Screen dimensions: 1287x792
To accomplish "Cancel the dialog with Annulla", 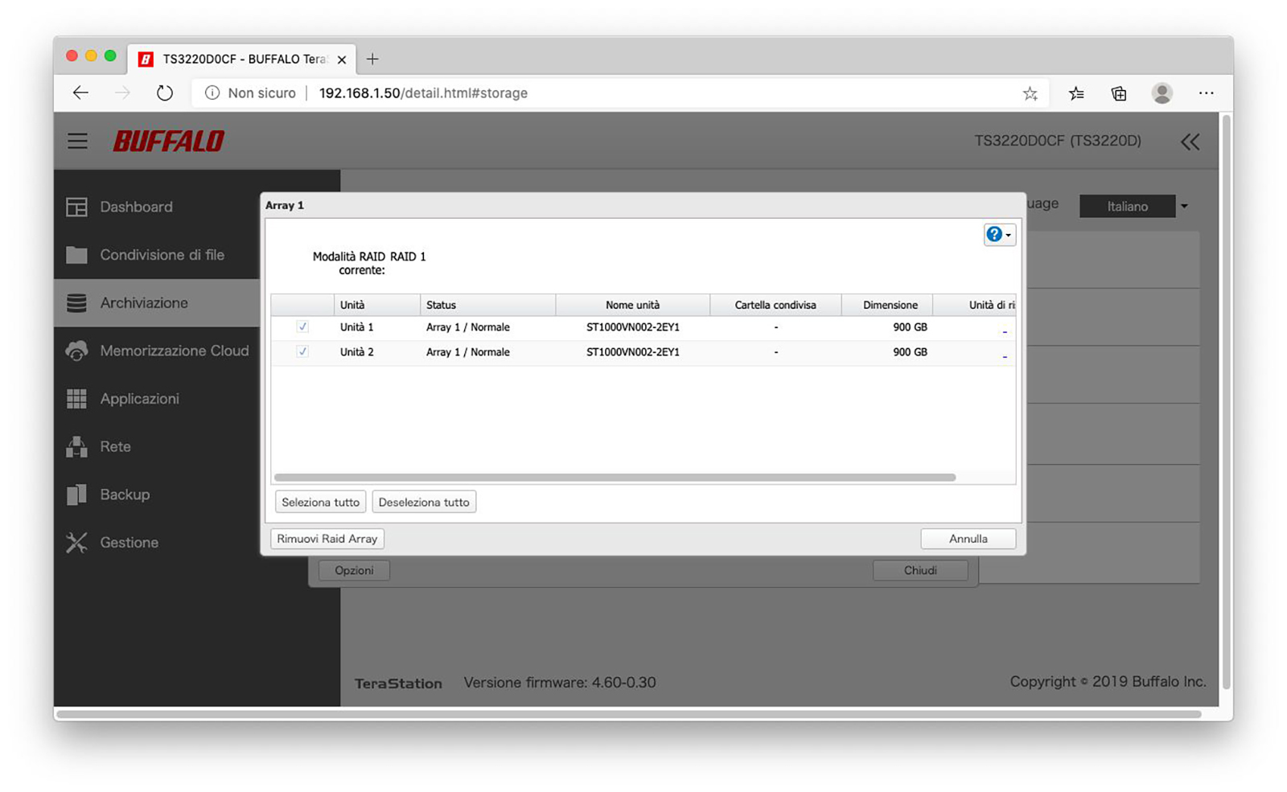I will coord(968,539).
